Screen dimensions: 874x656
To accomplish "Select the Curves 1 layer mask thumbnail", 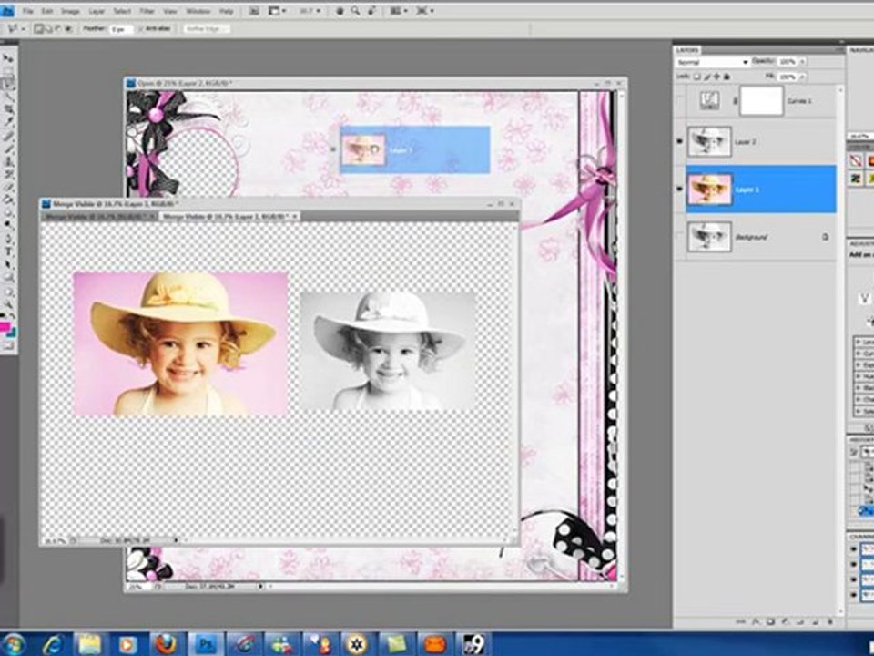I will (761, 101).
